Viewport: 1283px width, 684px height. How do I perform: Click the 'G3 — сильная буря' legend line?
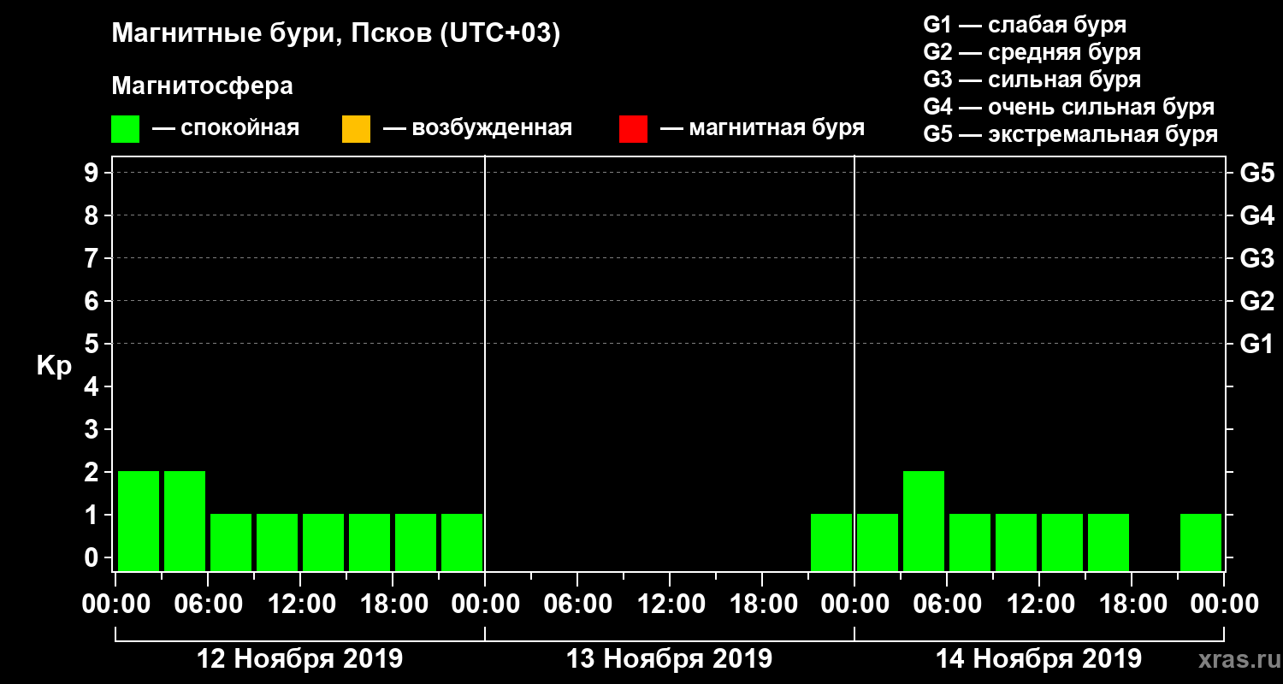tap(1032, 80)
